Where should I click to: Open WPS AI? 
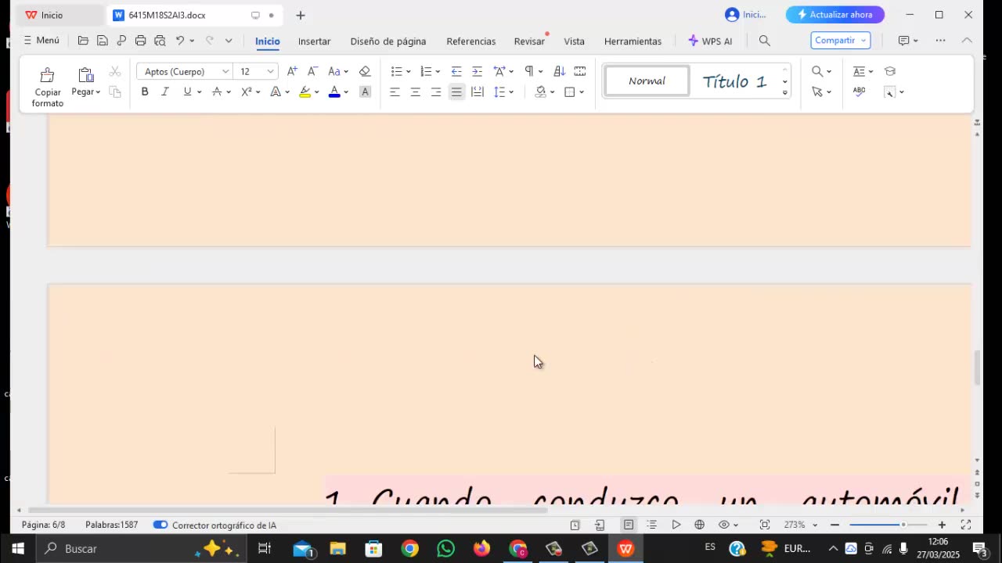(x=710, y=41)
